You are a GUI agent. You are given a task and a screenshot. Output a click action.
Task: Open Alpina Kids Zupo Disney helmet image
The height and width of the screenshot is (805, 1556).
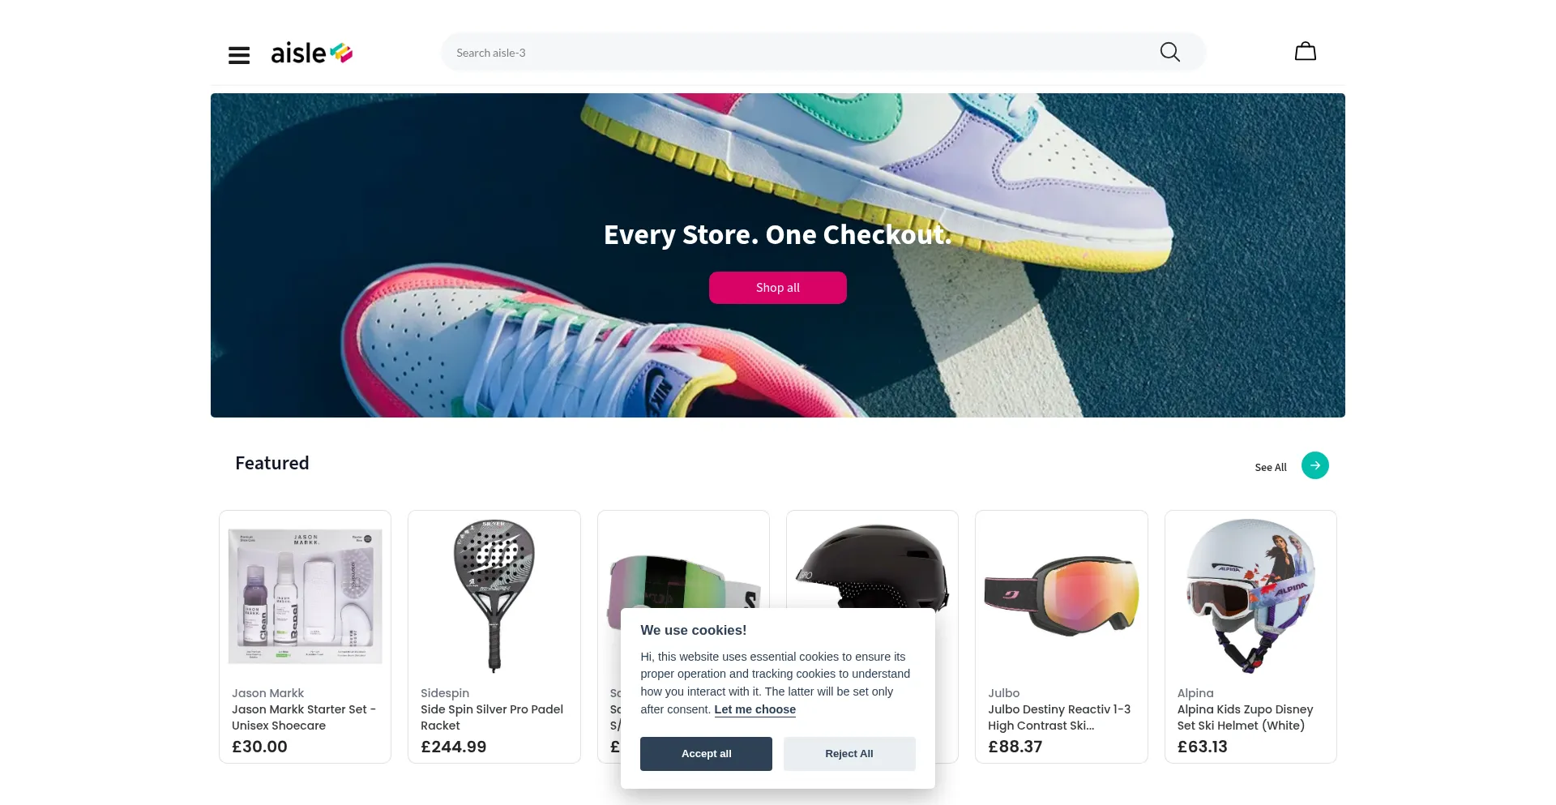click(x=1250, y=597)
